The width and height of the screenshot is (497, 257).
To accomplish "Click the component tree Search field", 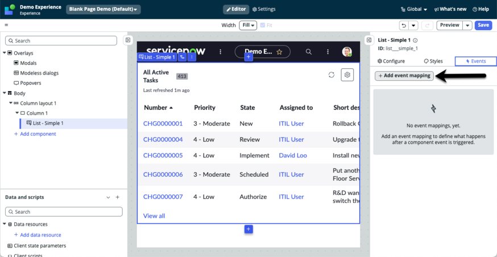I will point(61,41).
